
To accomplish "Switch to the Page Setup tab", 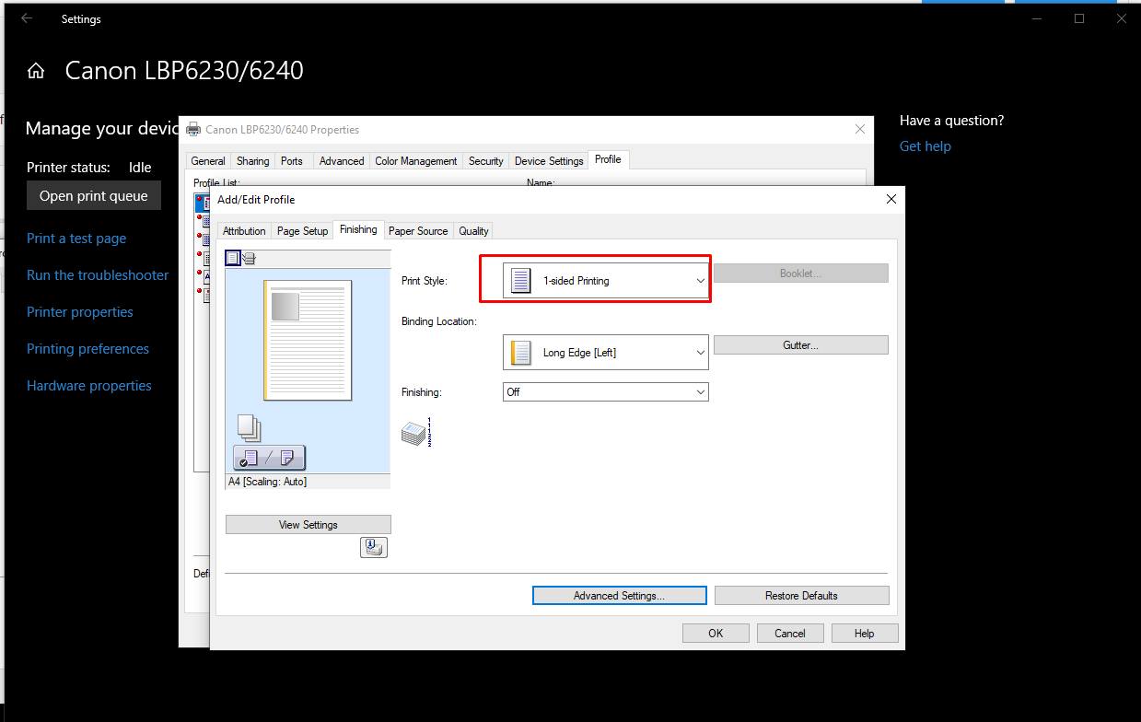I will [x=302, y=231].
